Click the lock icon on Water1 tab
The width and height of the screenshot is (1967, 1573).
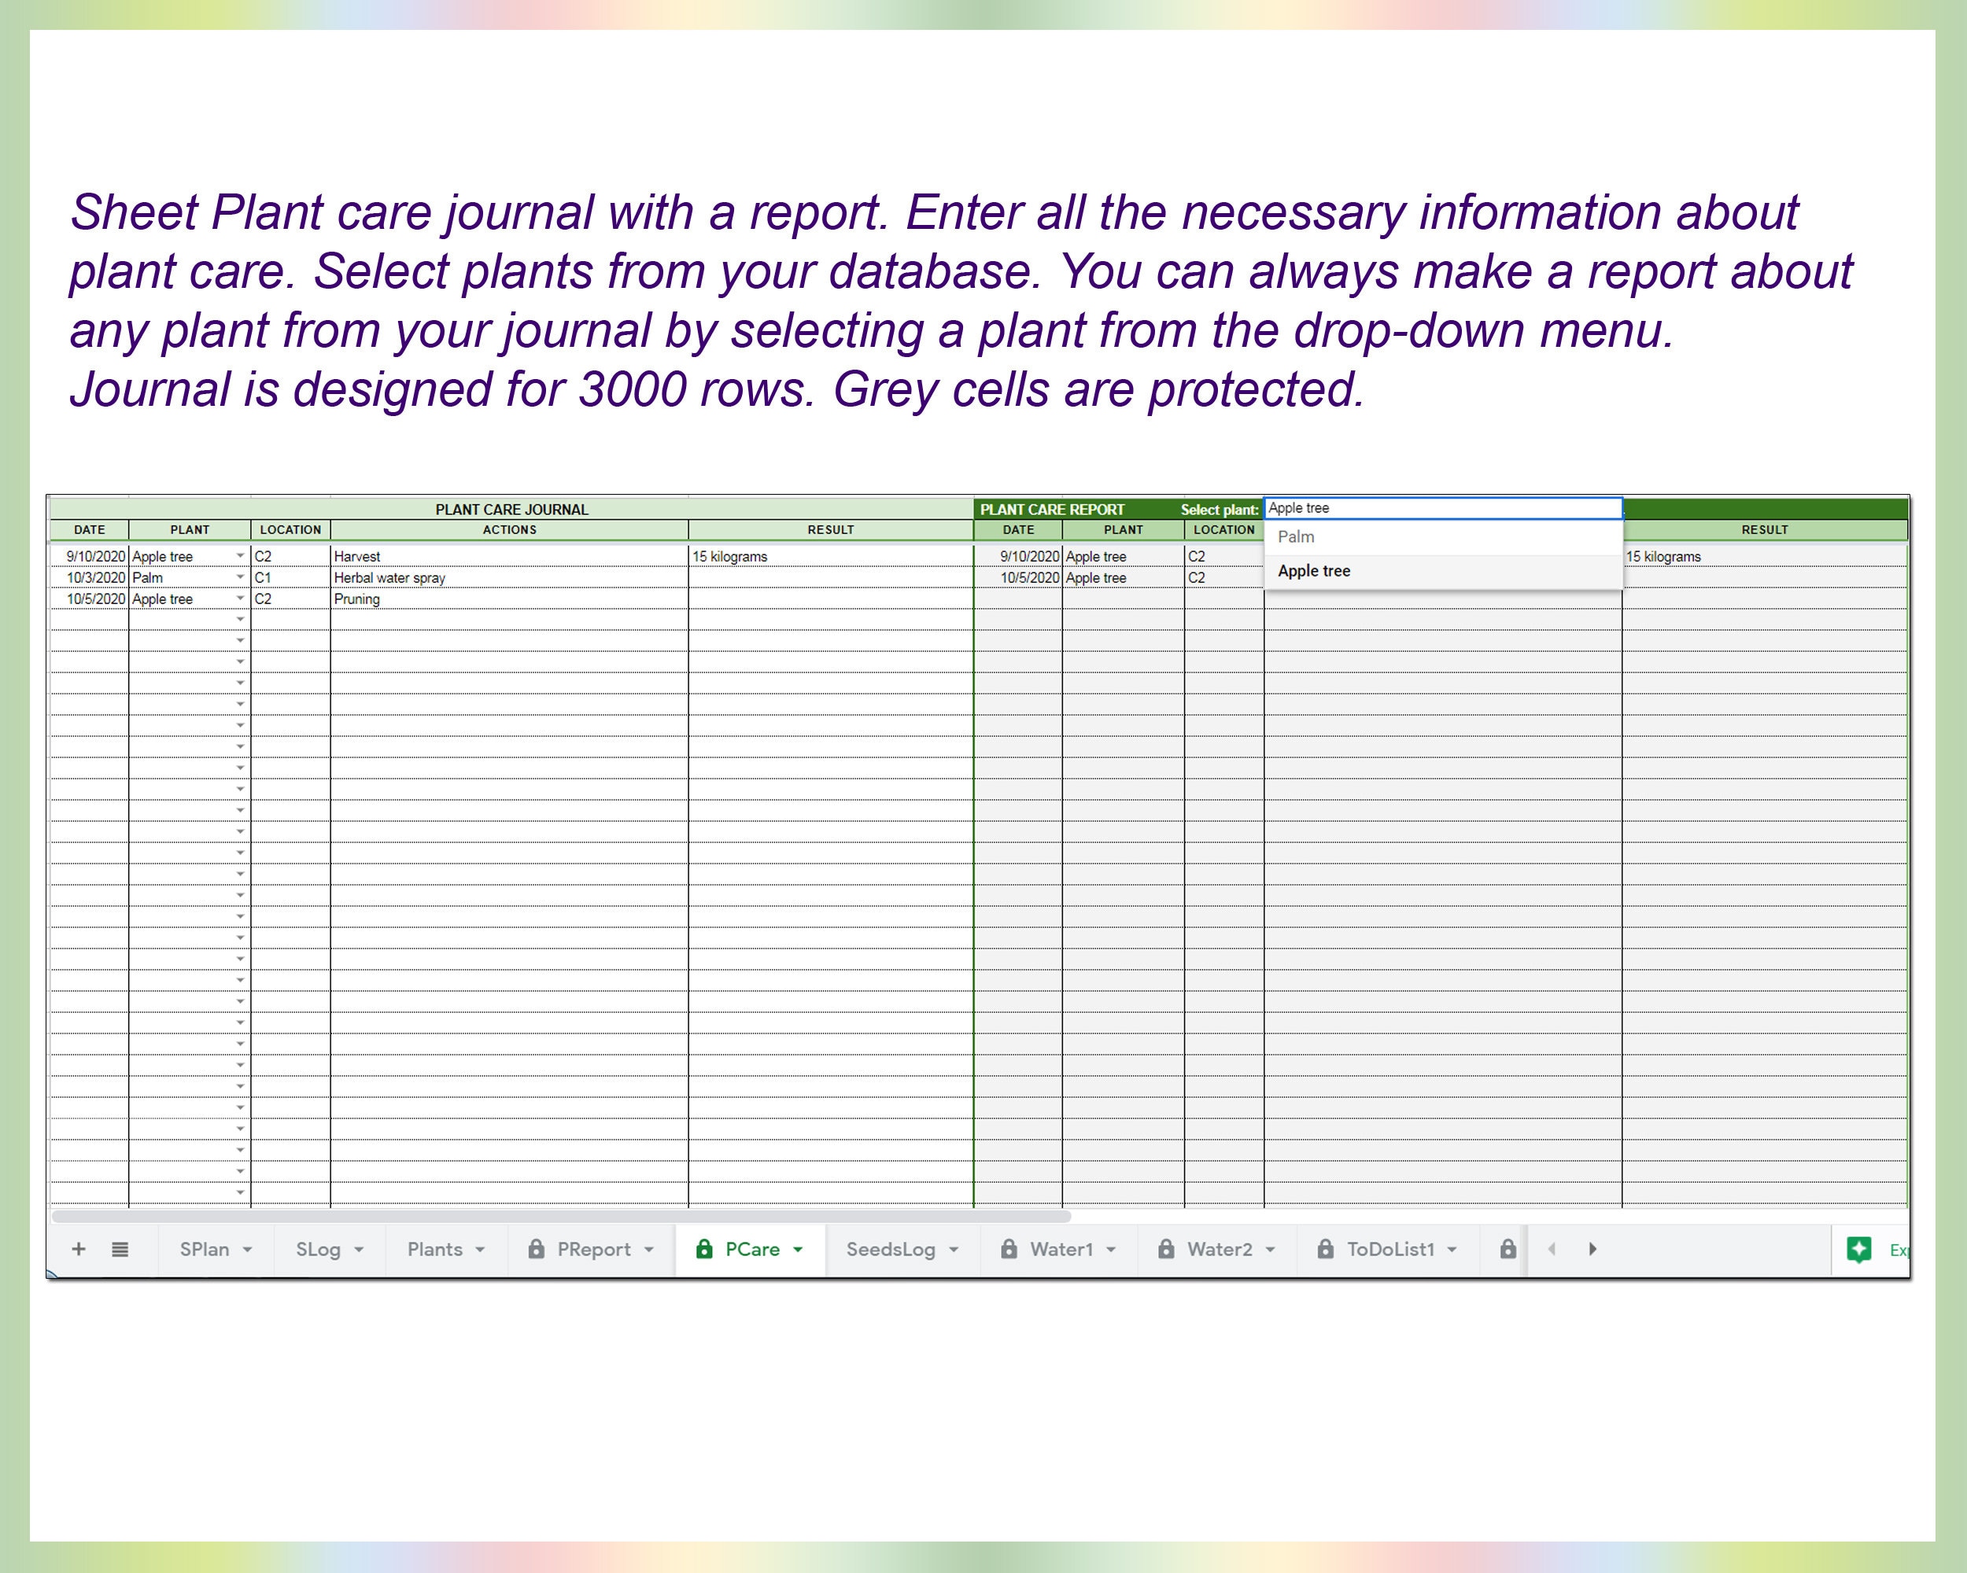[1009, 1249]
